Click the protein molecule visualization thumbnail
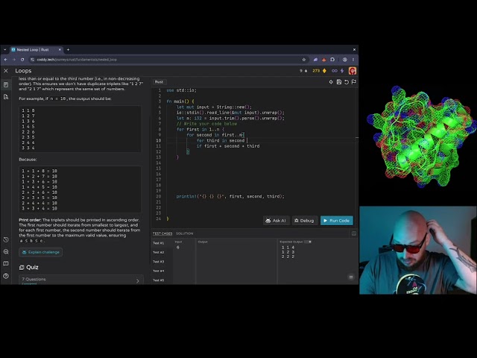The height and width of the screenshot is (358, 477). click(x=421, y=136)
